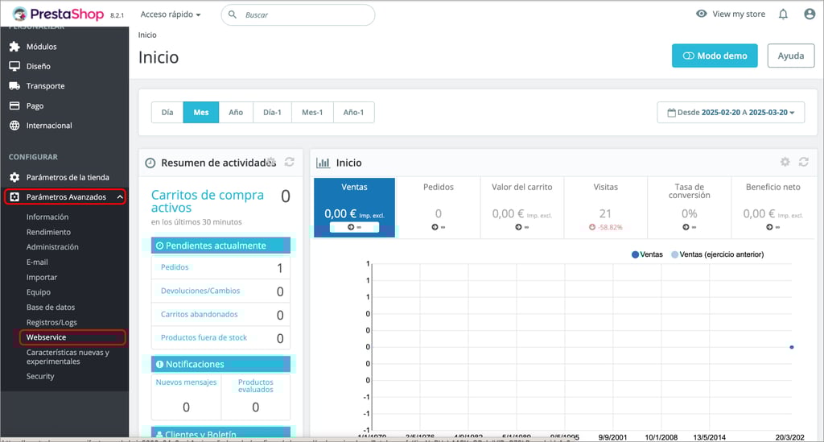824x442 pixels.
Task: Open the Acceso rápido dropdown
Action: (170, 14)
